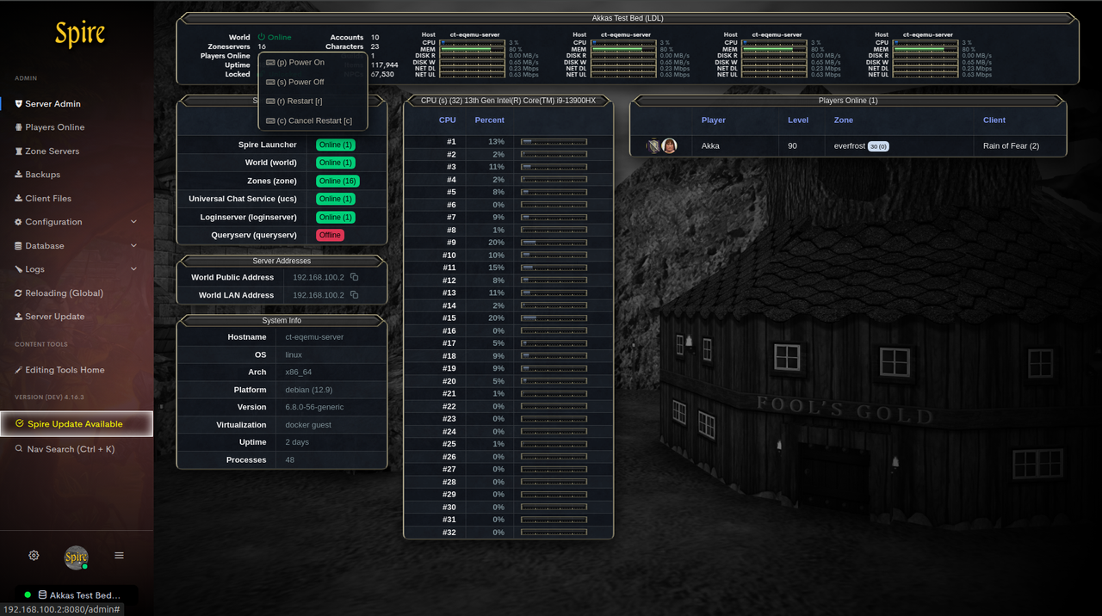This screenshot has height=616, width=1102.
Task: Click Universal Chat Service Online badge
Action: tap(335, 199)
